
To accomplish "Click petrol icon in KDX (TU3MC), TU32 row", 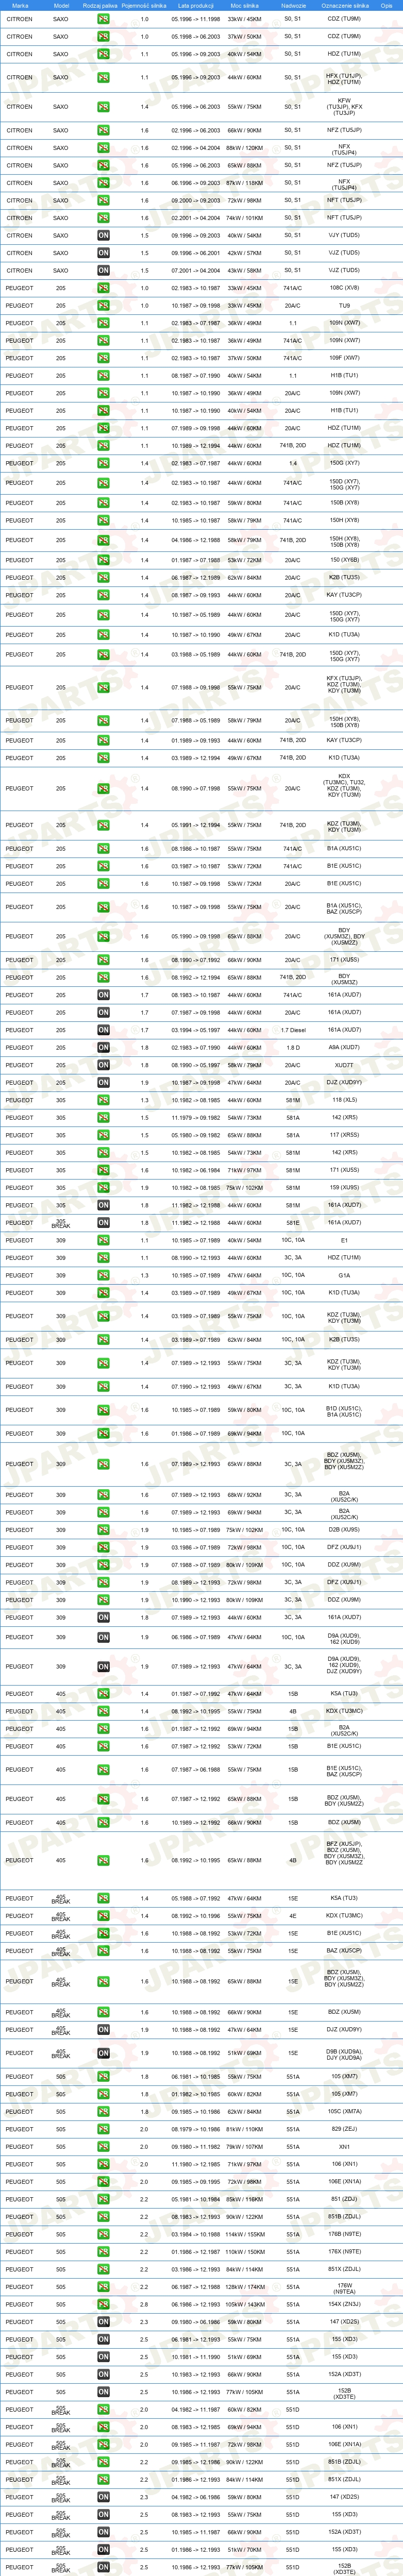I will pyautogui.click(x=103, y=789).
